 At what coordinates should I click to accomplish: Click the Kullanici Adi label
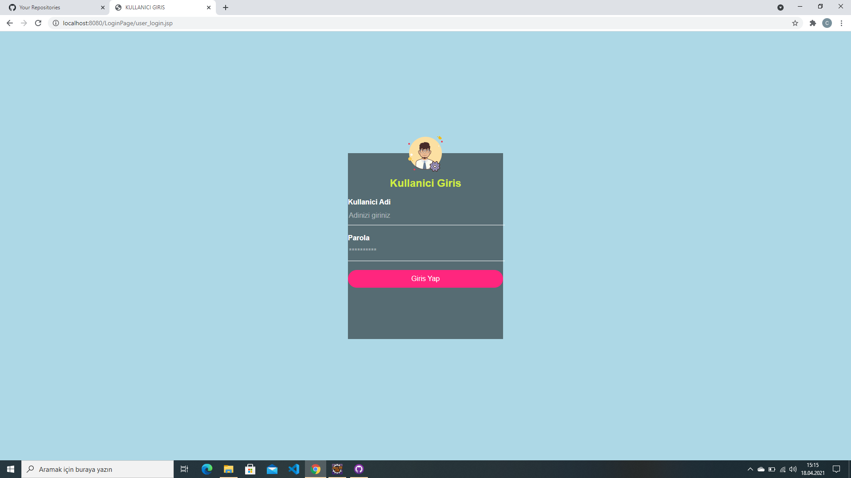click(369, 202)
